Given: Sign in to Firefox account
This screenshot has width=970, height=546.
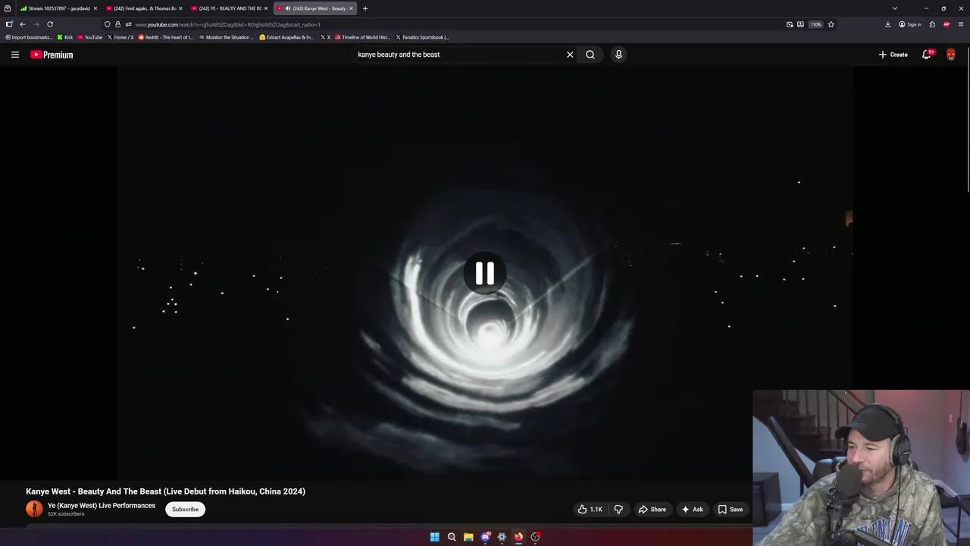Looking at the screenshot, I should pyautogui.click(x=910, y=24).
